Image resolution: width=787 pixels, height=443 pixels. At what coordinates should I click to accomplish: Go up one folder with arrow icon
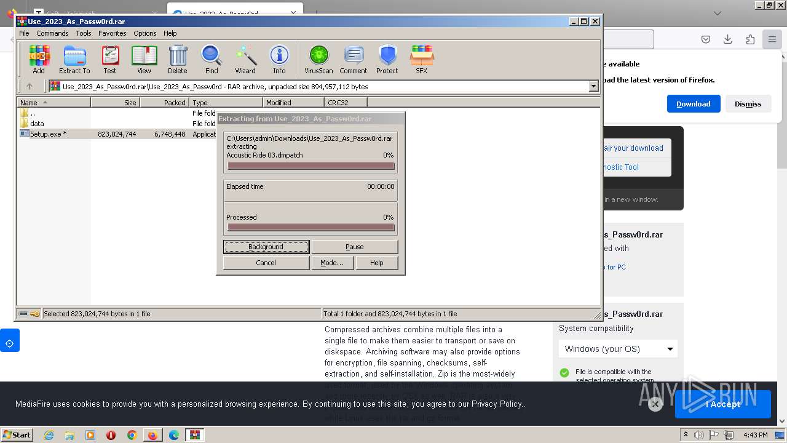pyautogui.click(x=29, y=87)
